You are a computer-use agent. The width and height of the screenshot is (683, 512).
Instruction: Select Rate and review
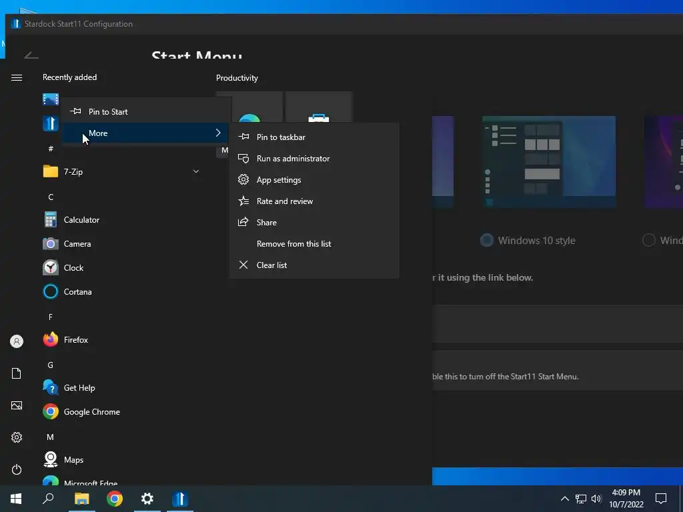click(314, 201)
